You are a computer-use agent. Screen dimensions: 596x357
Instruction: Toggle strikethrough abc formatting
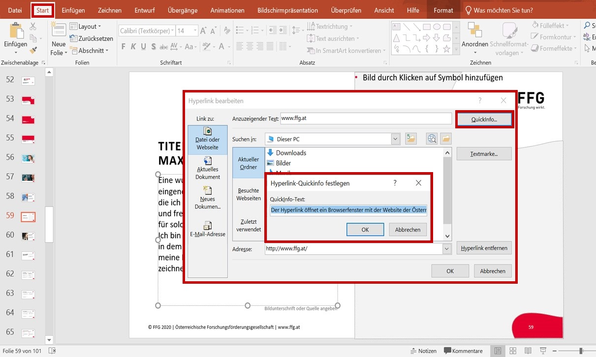164,47
